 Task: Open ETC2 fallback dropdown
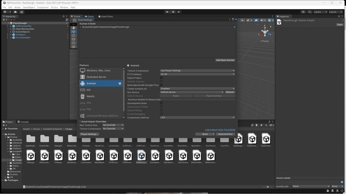coord(198,74)
